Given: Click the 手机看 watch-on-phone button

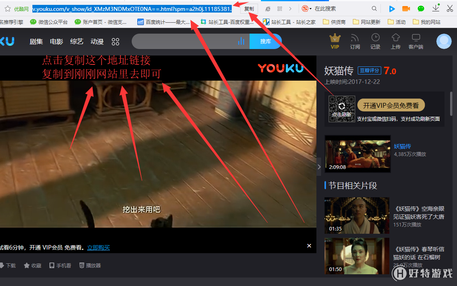Looking at the screenshot, I should [x=60, y=265].
